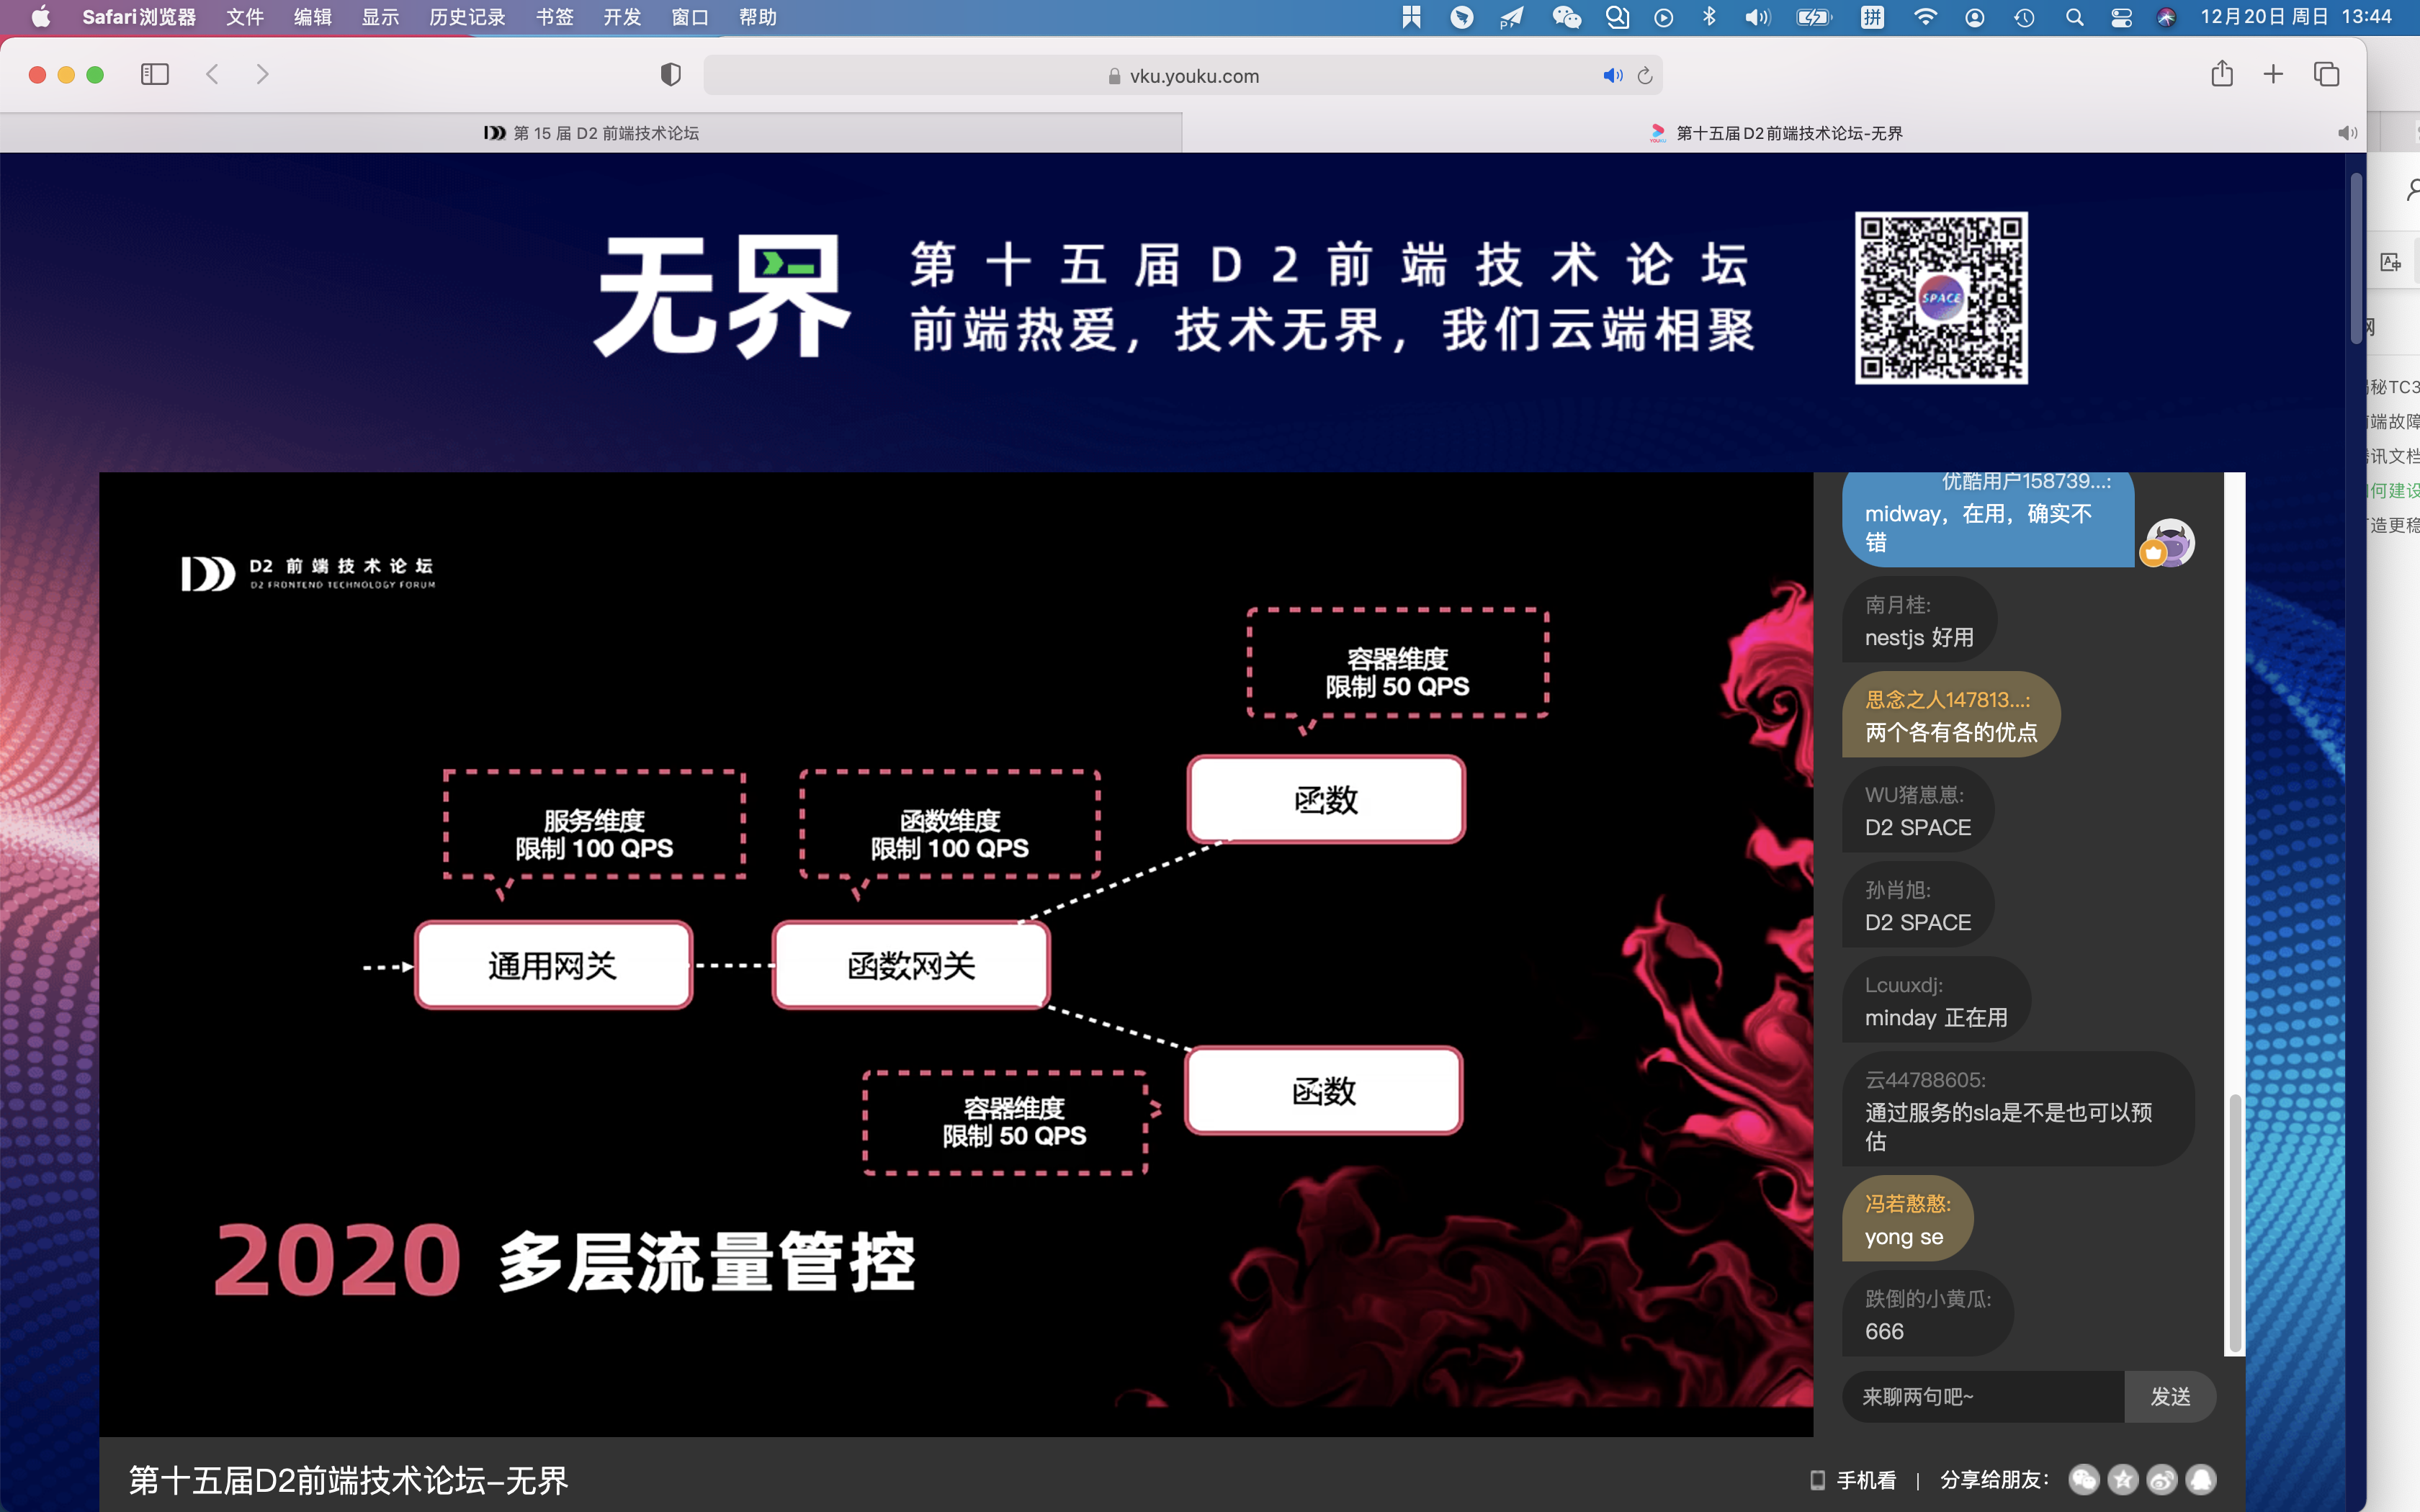Open the Safari浏览器 menu
2420x1512 pixels.
139,17
